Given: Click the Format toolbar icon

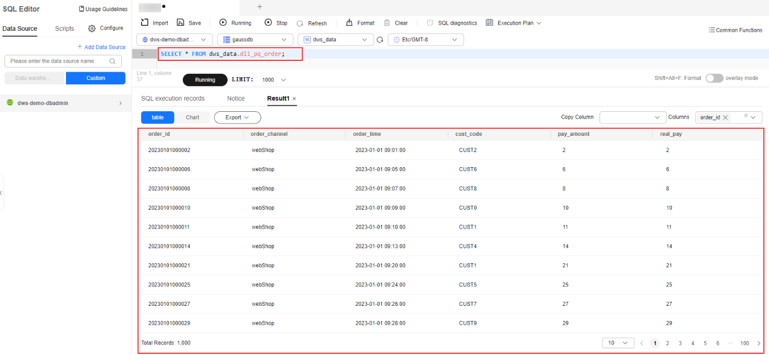Looking at the screenshot, I should [350, 23].
